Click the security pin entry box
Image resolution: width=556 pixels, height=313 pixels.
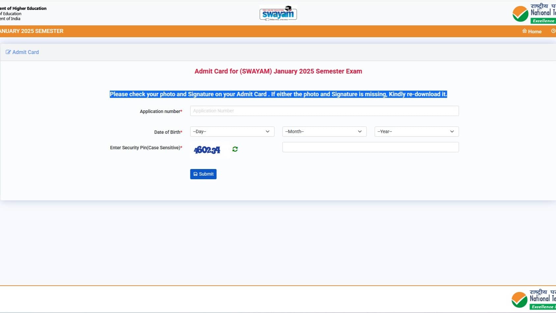370,147
